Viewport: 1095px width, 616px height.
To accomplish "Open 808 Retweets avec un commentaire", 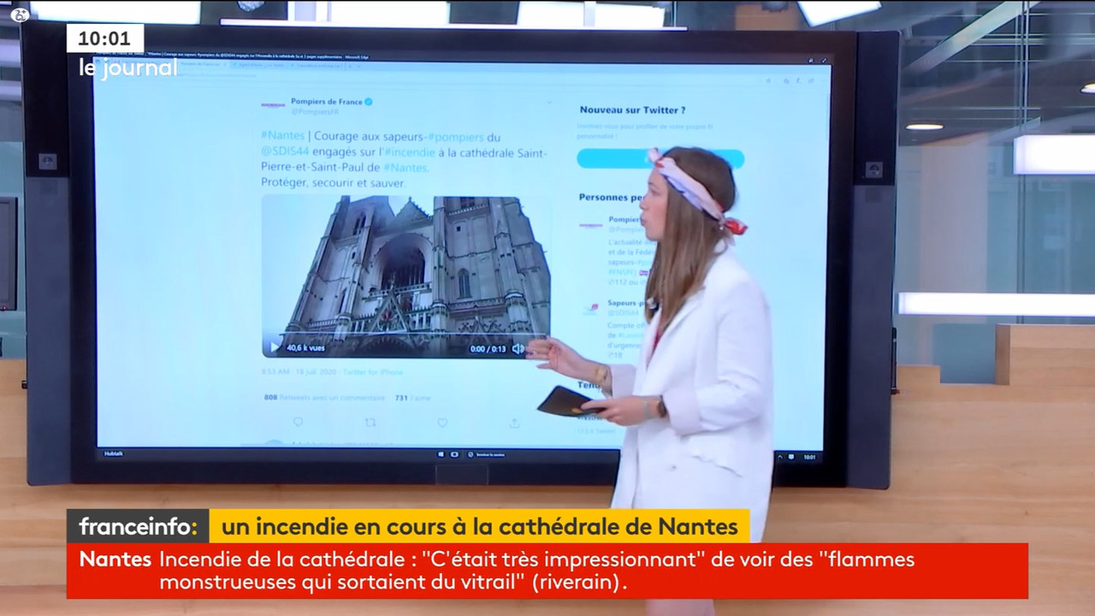I will 324,398.
